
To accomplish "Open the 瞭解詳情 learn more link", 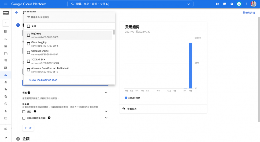I will click(x=249, y=13).
